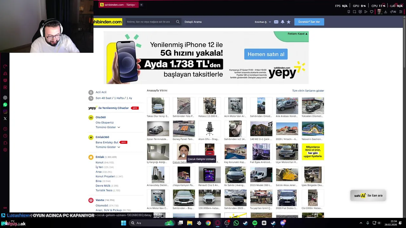The image size is (406, 228).
Task: Open the sidebar player icon
Action: 5,129
